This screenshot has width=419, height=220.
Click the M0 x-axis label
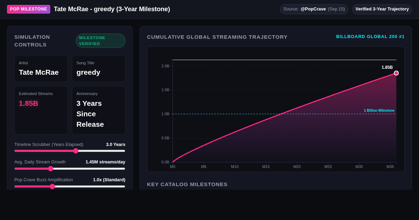coord(172,167)
